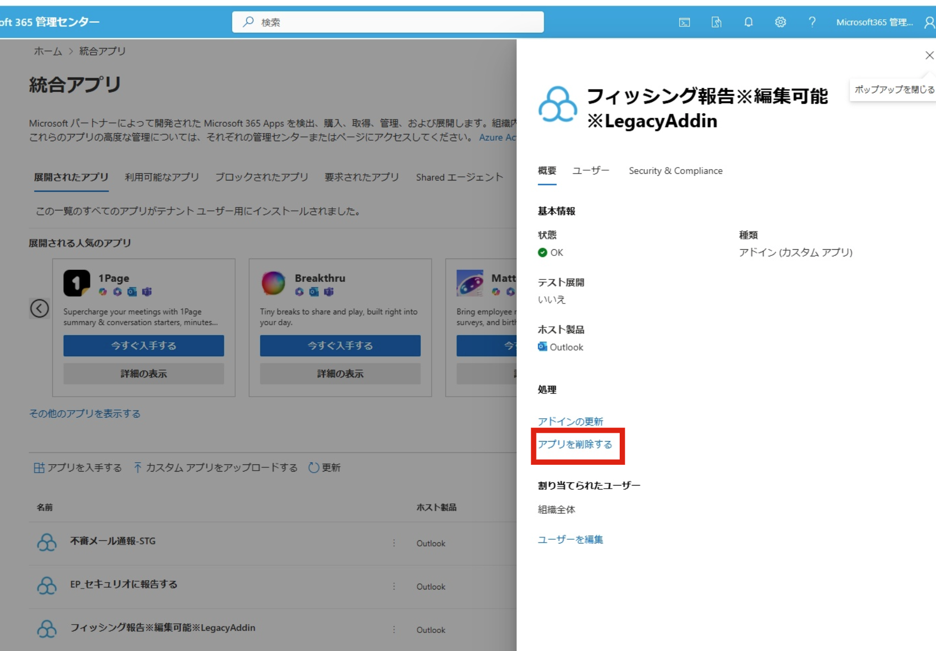Click 詳細の表示 for Breakthru
Screen dimensions: 936x651
pyautogui.click(x=340, y=373)
